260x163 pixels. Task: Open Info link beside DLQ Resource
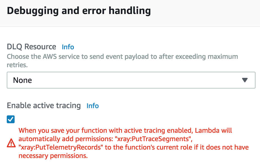tap(68, 47)
